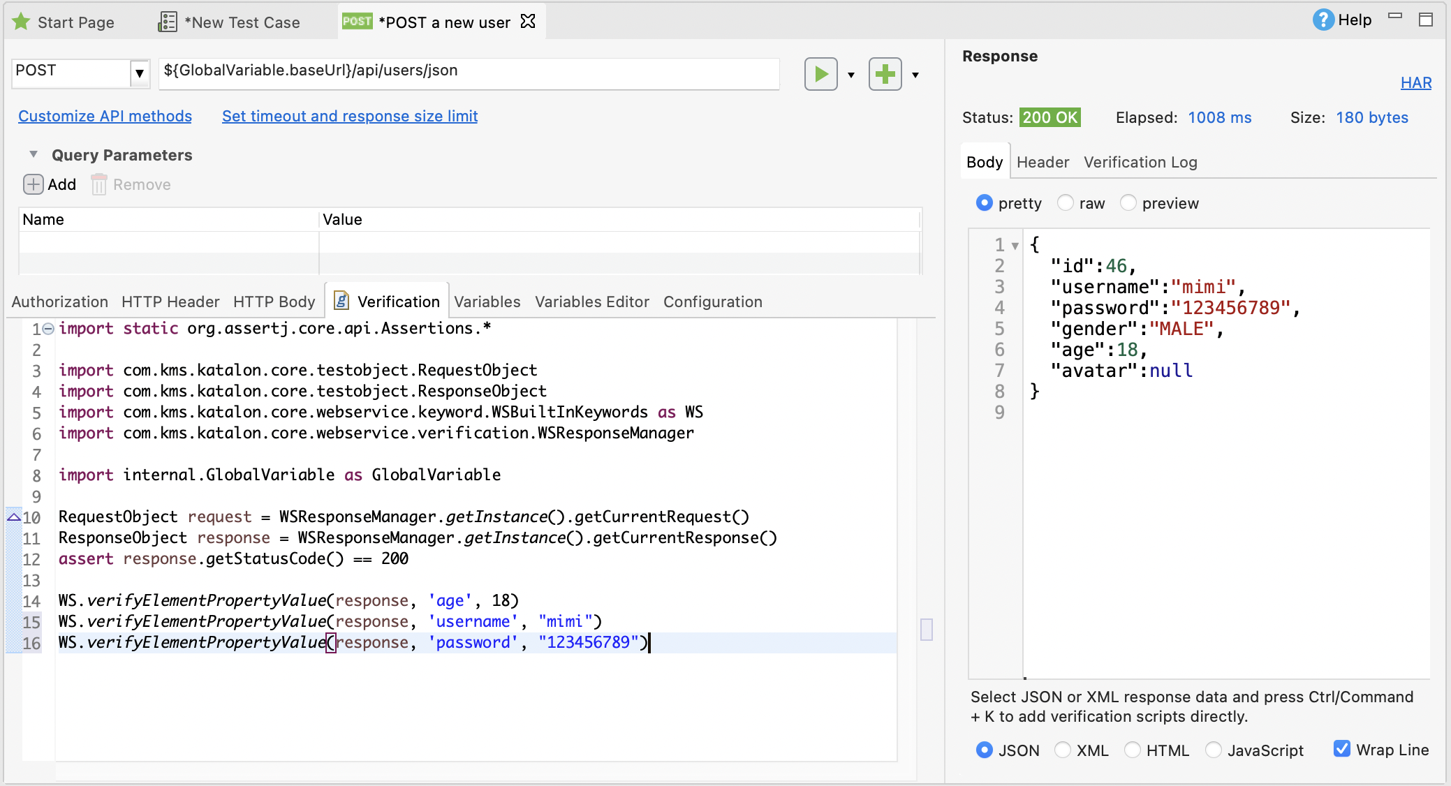
Task: Open dropdown arrow next to green plus button
Action: [915, 75]
